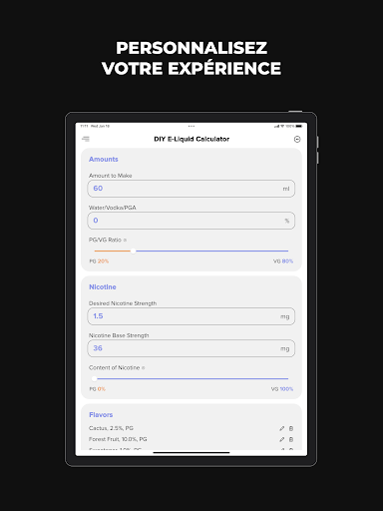Tap the Flavors section heading

pos(101,415)
